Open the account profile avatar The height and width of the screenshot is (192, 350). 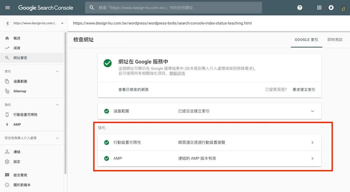tap(343, 8)
